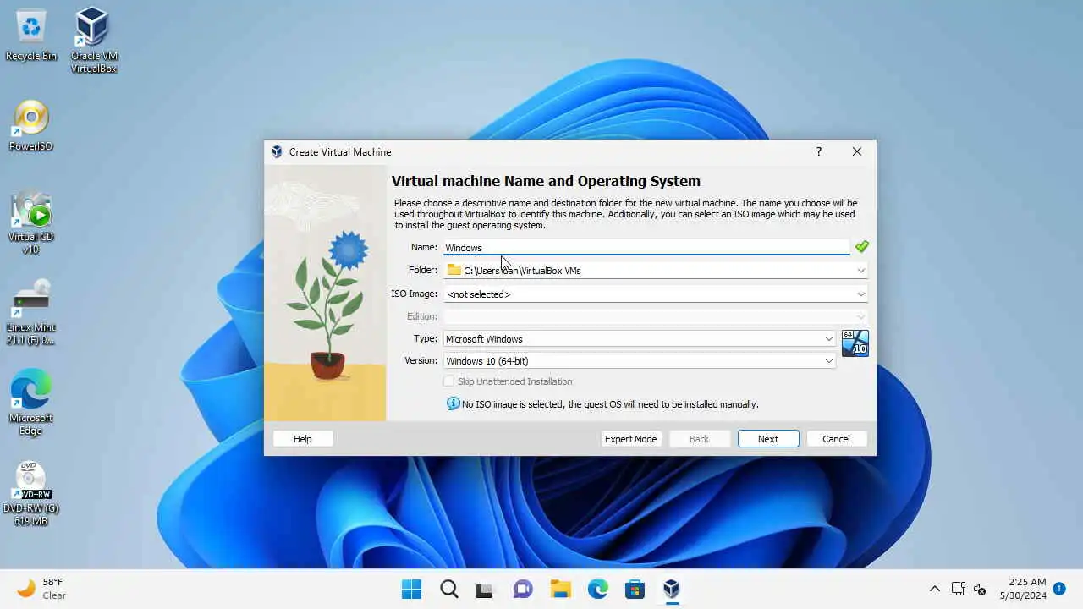Launch Edge from the taskbar
The image size is (1083, 609).
597,589
